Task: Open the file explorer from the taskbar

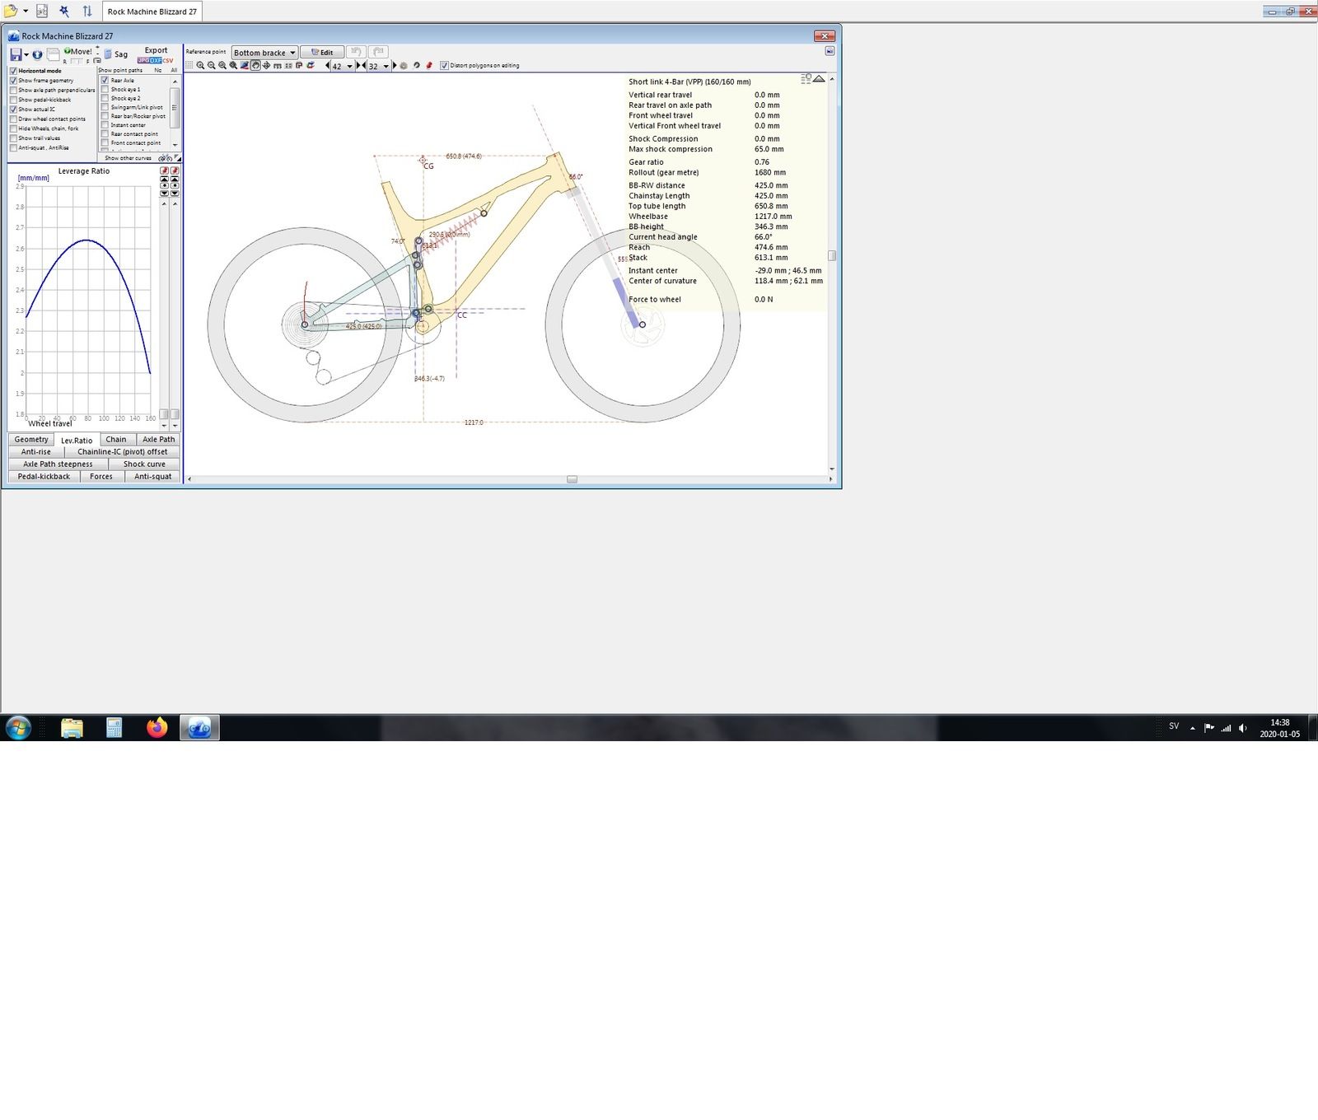Action: coord(72,727)
